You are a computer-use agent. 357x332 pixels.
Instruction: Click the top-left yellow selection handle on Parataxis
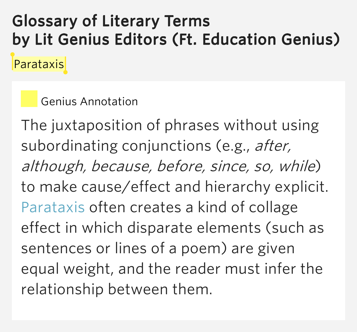12,55
